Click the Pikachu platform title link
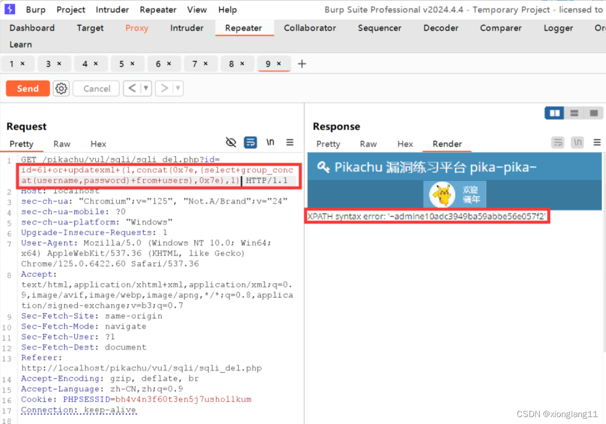The image size is (606, 424). (x=435, y=167)
